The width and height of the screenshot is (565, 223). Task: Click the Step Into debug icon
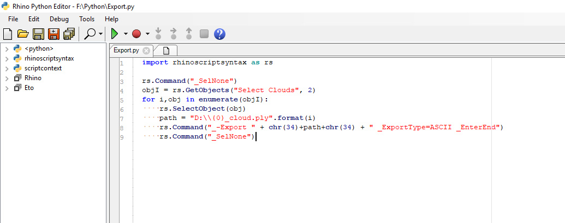click(x=158, y=34)
